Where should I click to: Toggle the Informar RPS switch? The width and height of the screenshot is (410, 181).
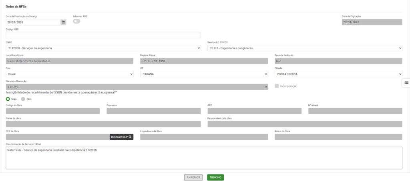coord(76,21)
